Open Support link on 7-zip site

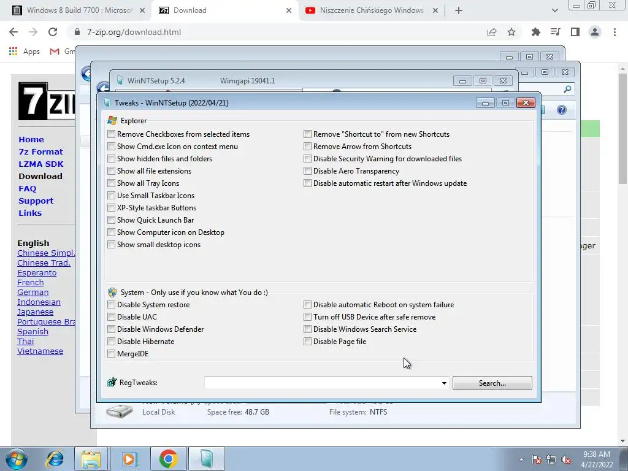pos(36,201)
